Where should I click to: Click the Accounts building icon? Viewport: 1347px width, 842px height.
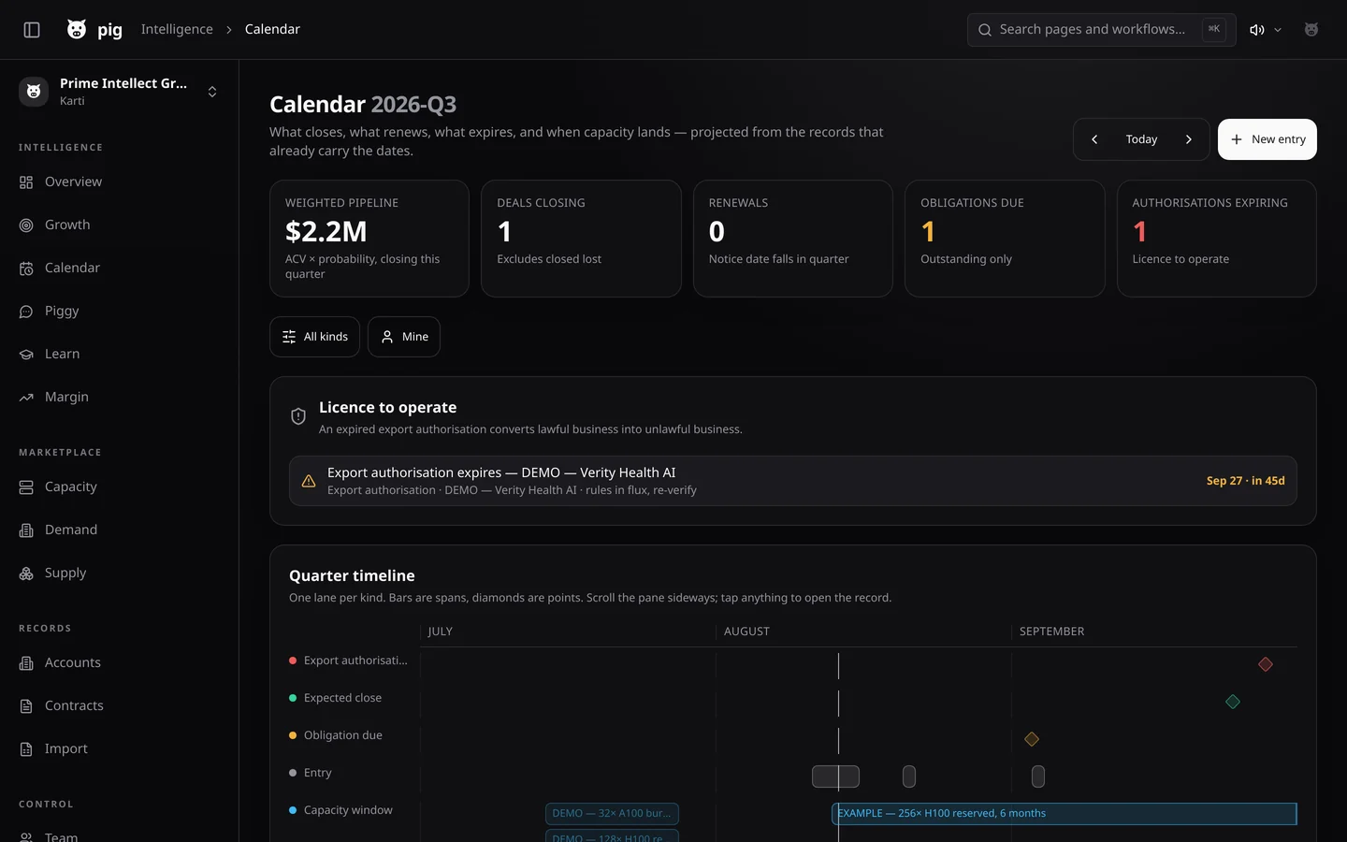(26, 663)
